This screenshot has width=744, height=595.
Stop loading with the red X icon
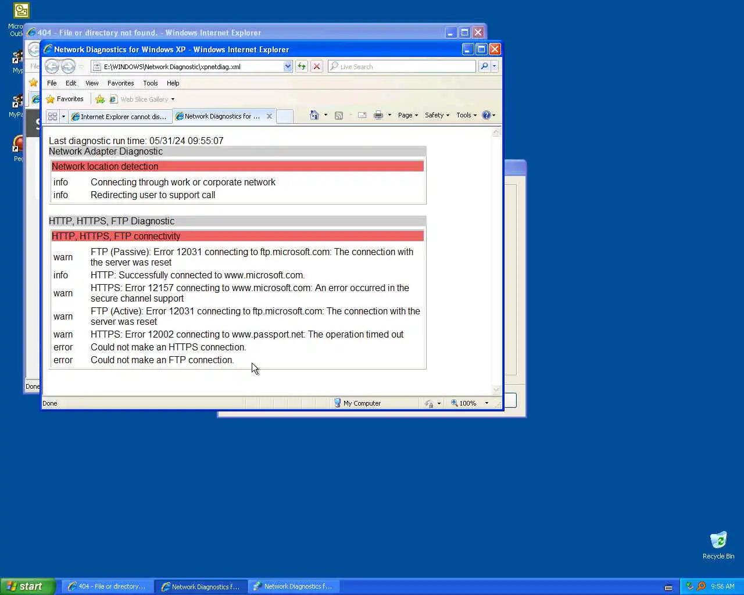pos(317,66)
